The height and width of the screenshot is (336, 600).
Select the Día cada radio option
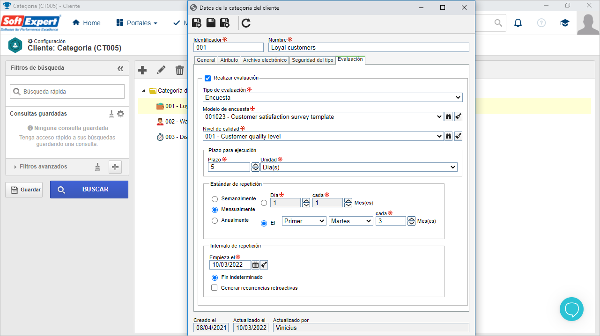pyautogui.click(x=264, y=203)
